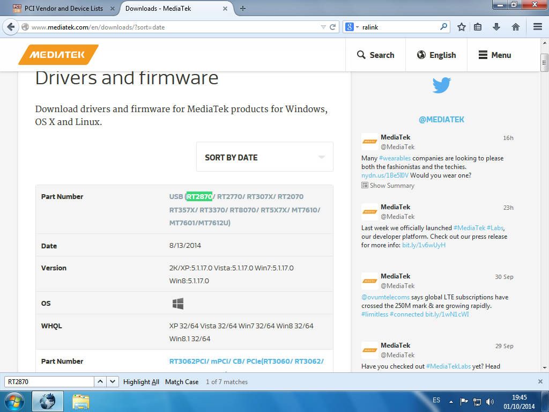Open the search engine selector dropdown

(x=351, y=27)
